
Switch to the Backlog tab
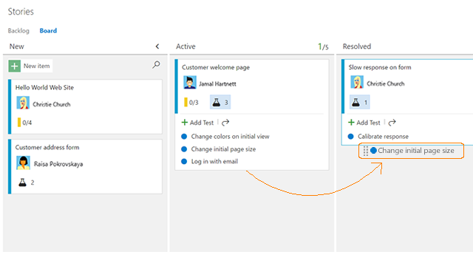pos(18,31)
